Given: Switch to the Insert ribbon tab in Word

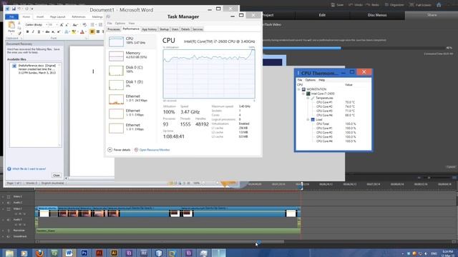Looking at the screenshot, I should [40, 17].
